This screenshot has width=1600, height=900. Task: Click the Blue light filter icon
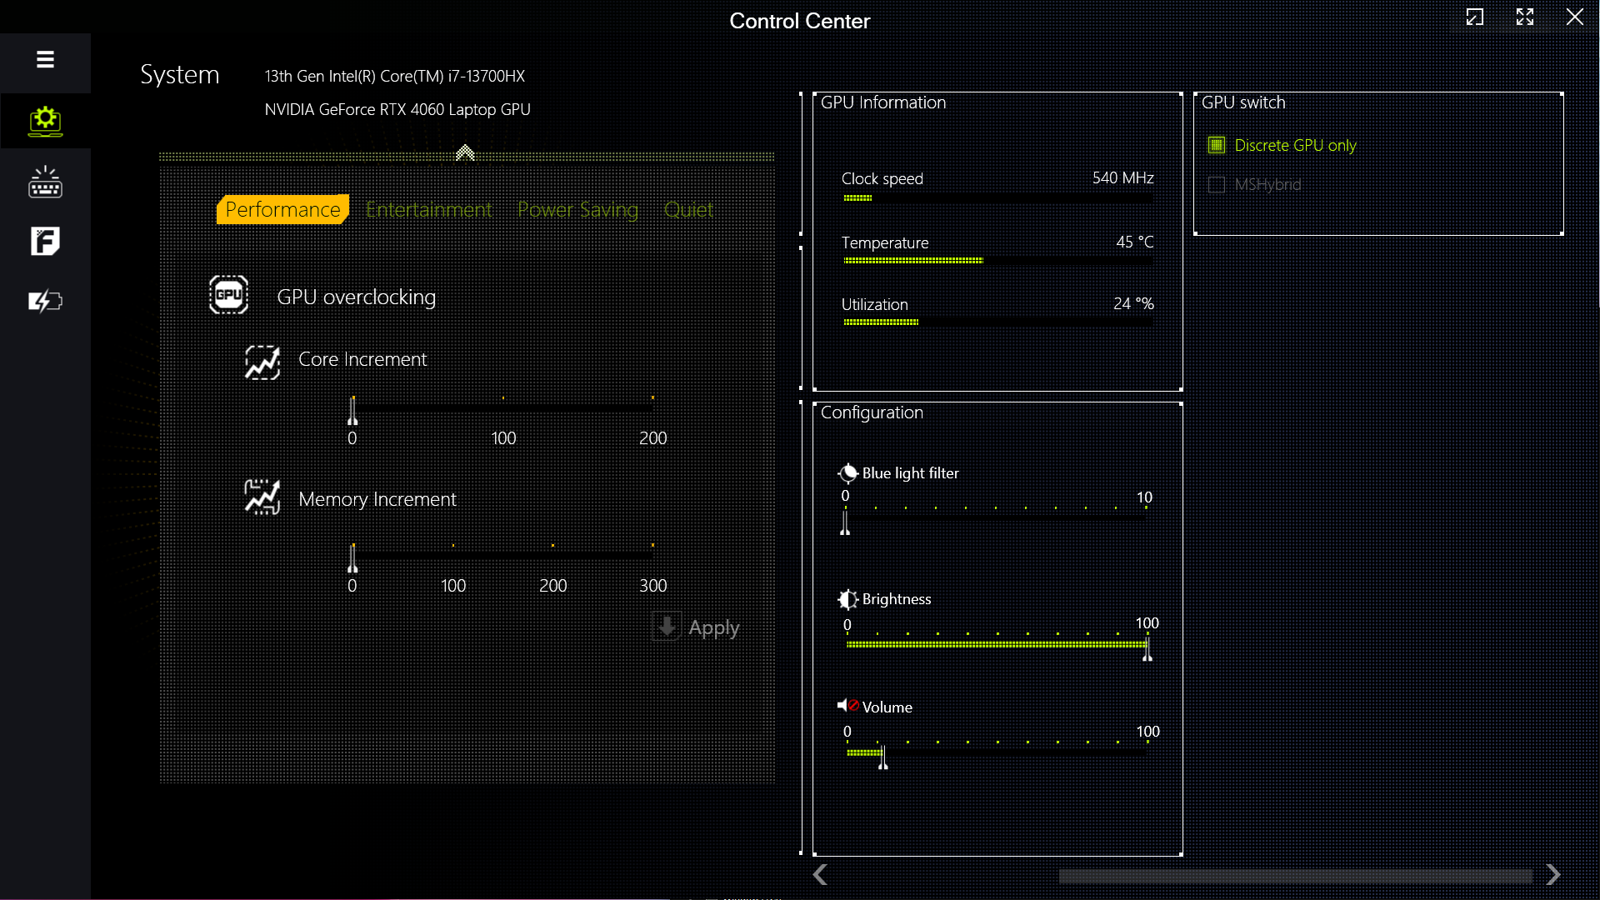(847, 473)
